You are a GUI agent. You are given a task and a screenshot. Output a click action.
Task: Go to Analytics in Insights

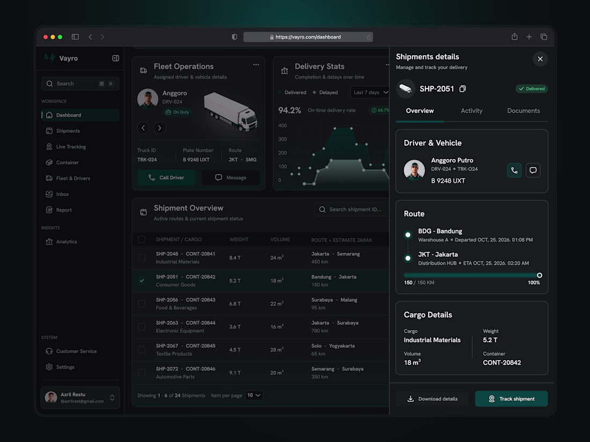click(80, 242)
